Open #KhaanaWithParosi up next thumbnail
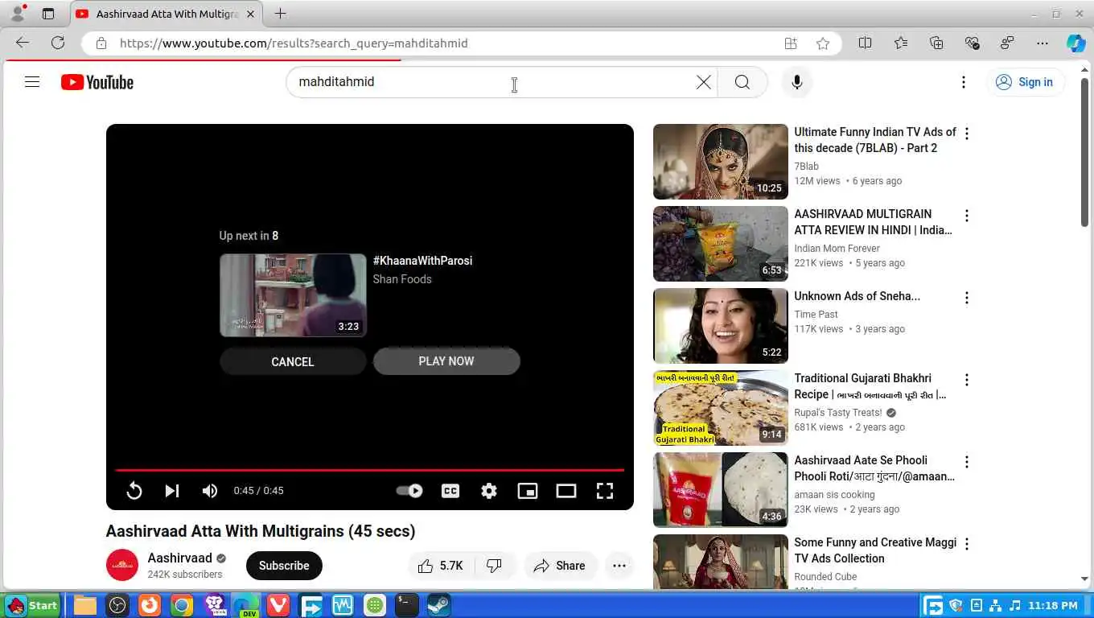The height and width of the screenshot is (618, 1094). click(x=293, y=295)
